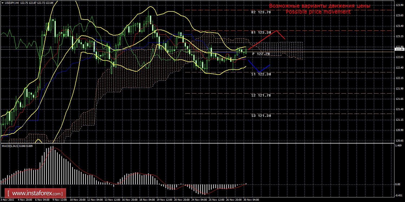The height and width of the screenshot is (202, 405).
Task: Click the bottom of the blue forecast arrow
Action: pyautogui.click(x=259, y=72)
